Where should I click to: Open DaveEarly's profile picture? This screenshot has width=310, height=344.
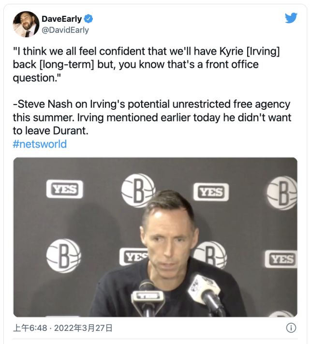coord(26,24)
